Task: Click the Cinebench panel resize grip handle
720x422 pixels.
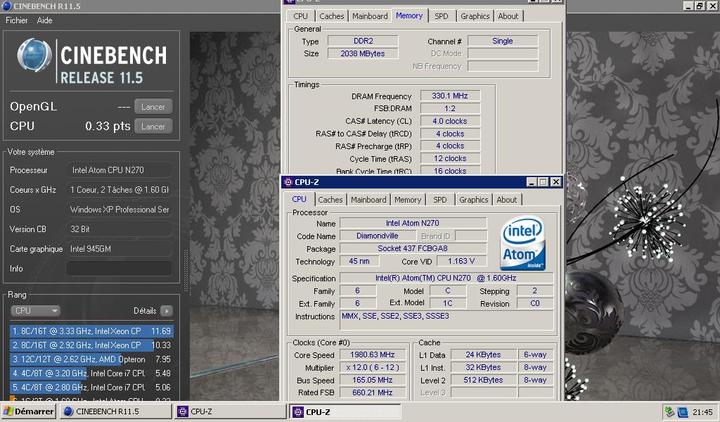Action: tap(186, 270)
